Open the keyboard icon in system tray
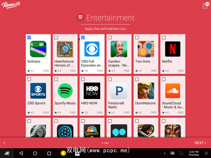Image resolution: width=211 pixels, height=158 pixels. coord(172,153)
